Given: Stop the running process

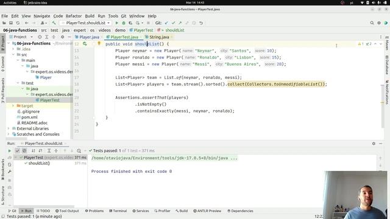Looking at the screenshot, I should click(148, 23).
